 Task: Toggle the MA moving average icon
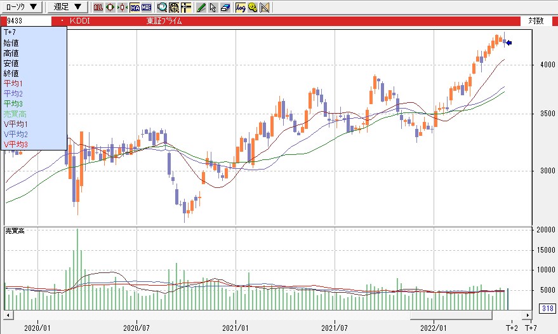(x=134, y=8)
